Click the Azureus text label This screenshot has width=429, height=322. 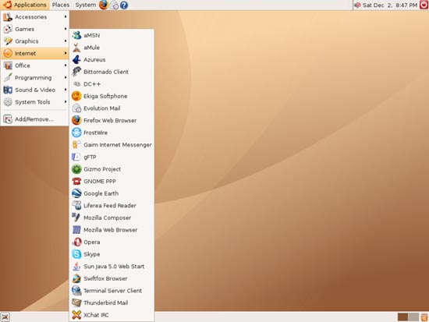tap(94, 59)
